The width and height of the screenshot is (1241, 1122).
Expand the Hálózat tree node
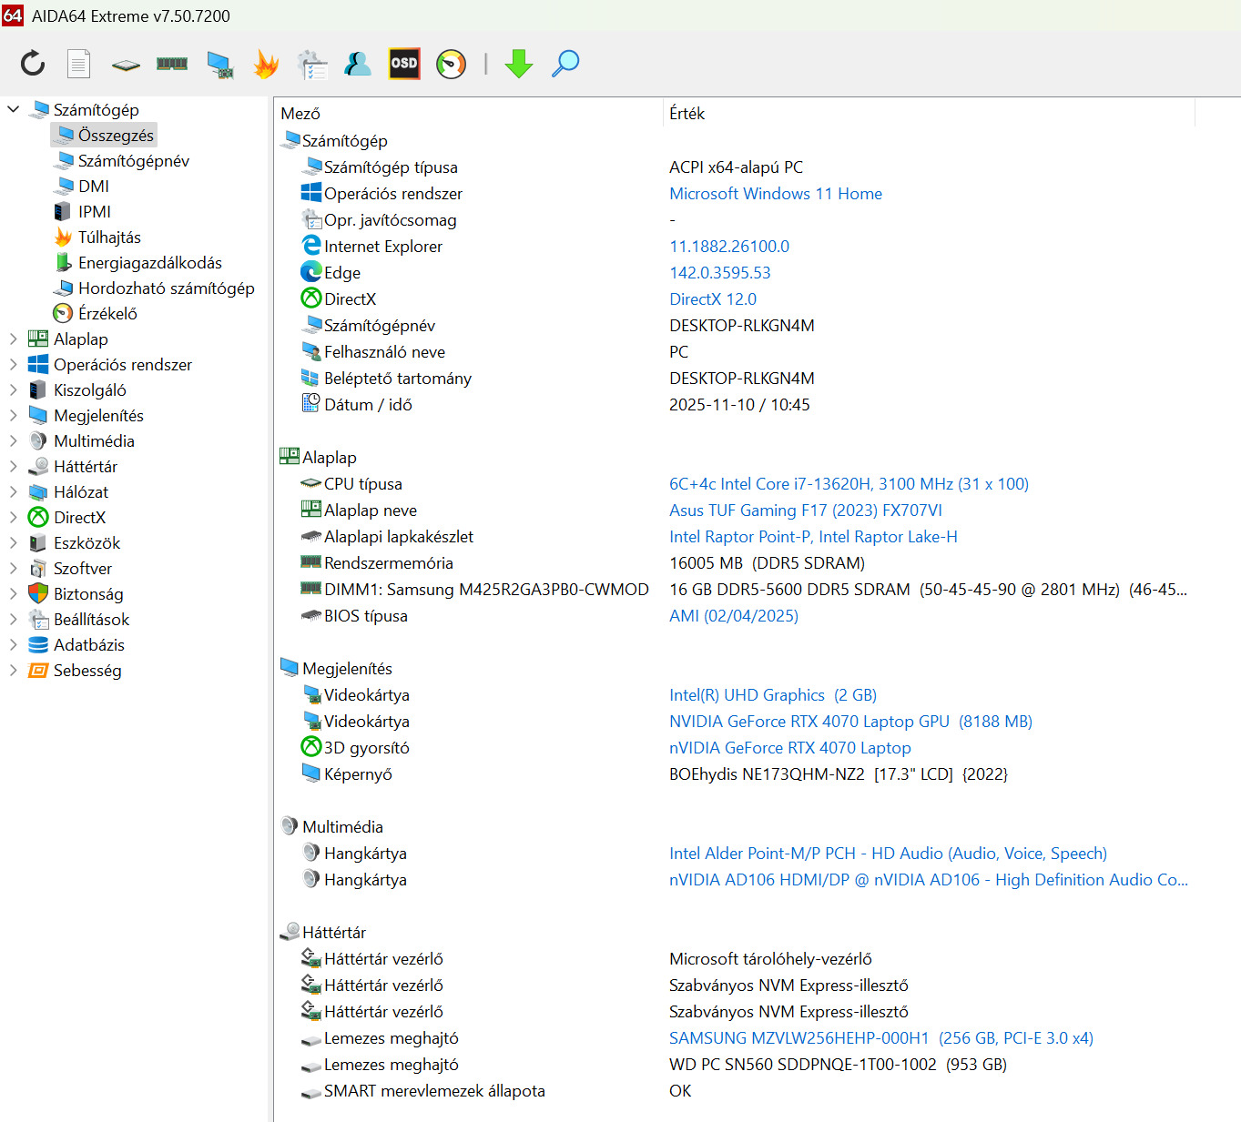point(13,491)
